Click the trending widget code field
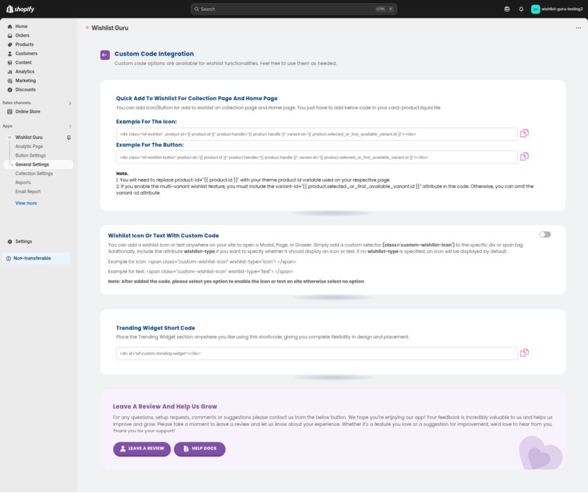The height and width of the screenshot is (493, 588). point(316,354)
